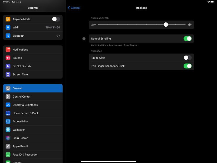Click the Sounds icon

(8, 58)
